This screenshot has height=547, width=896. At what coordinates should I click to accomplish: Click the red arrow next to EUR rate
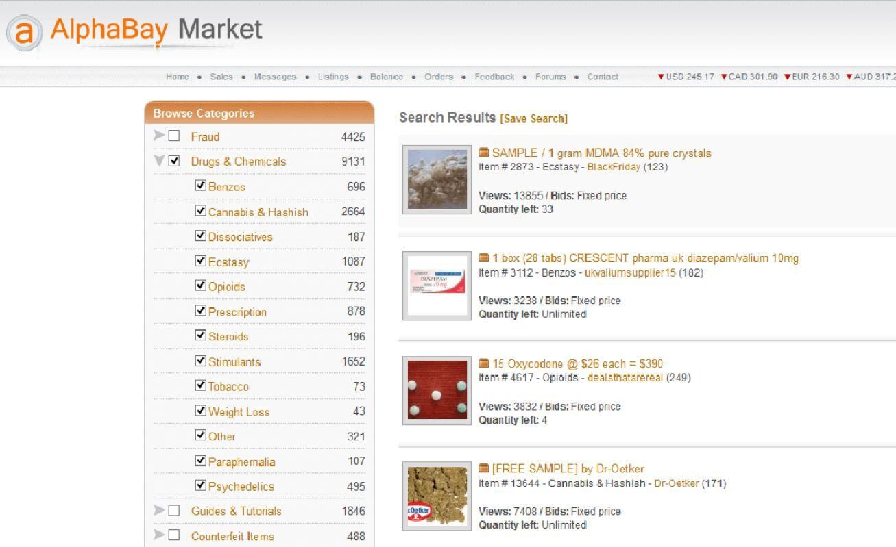(787, 77)
